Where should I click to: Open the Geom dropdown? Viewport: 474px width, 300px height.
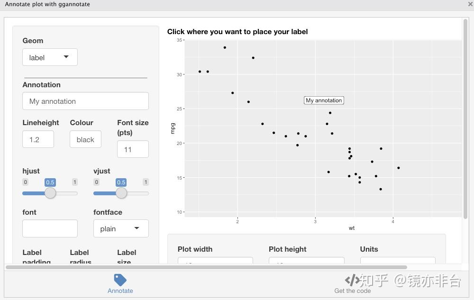click(x=50, y=57)
